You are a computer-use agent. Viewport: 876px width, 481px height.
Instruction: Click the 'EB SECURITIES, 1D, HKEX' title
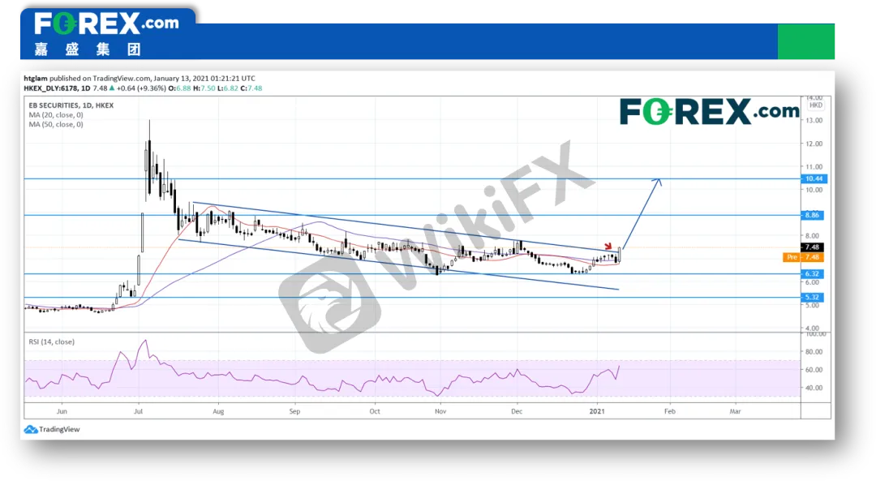tap(71, 105)
